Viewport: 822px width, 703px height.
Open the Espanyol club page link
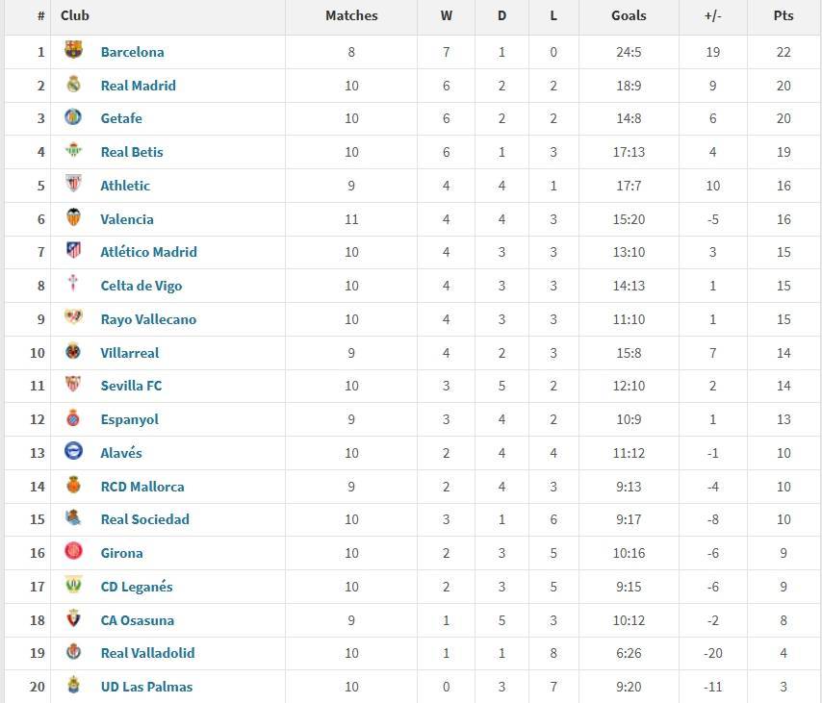point(130,419)
